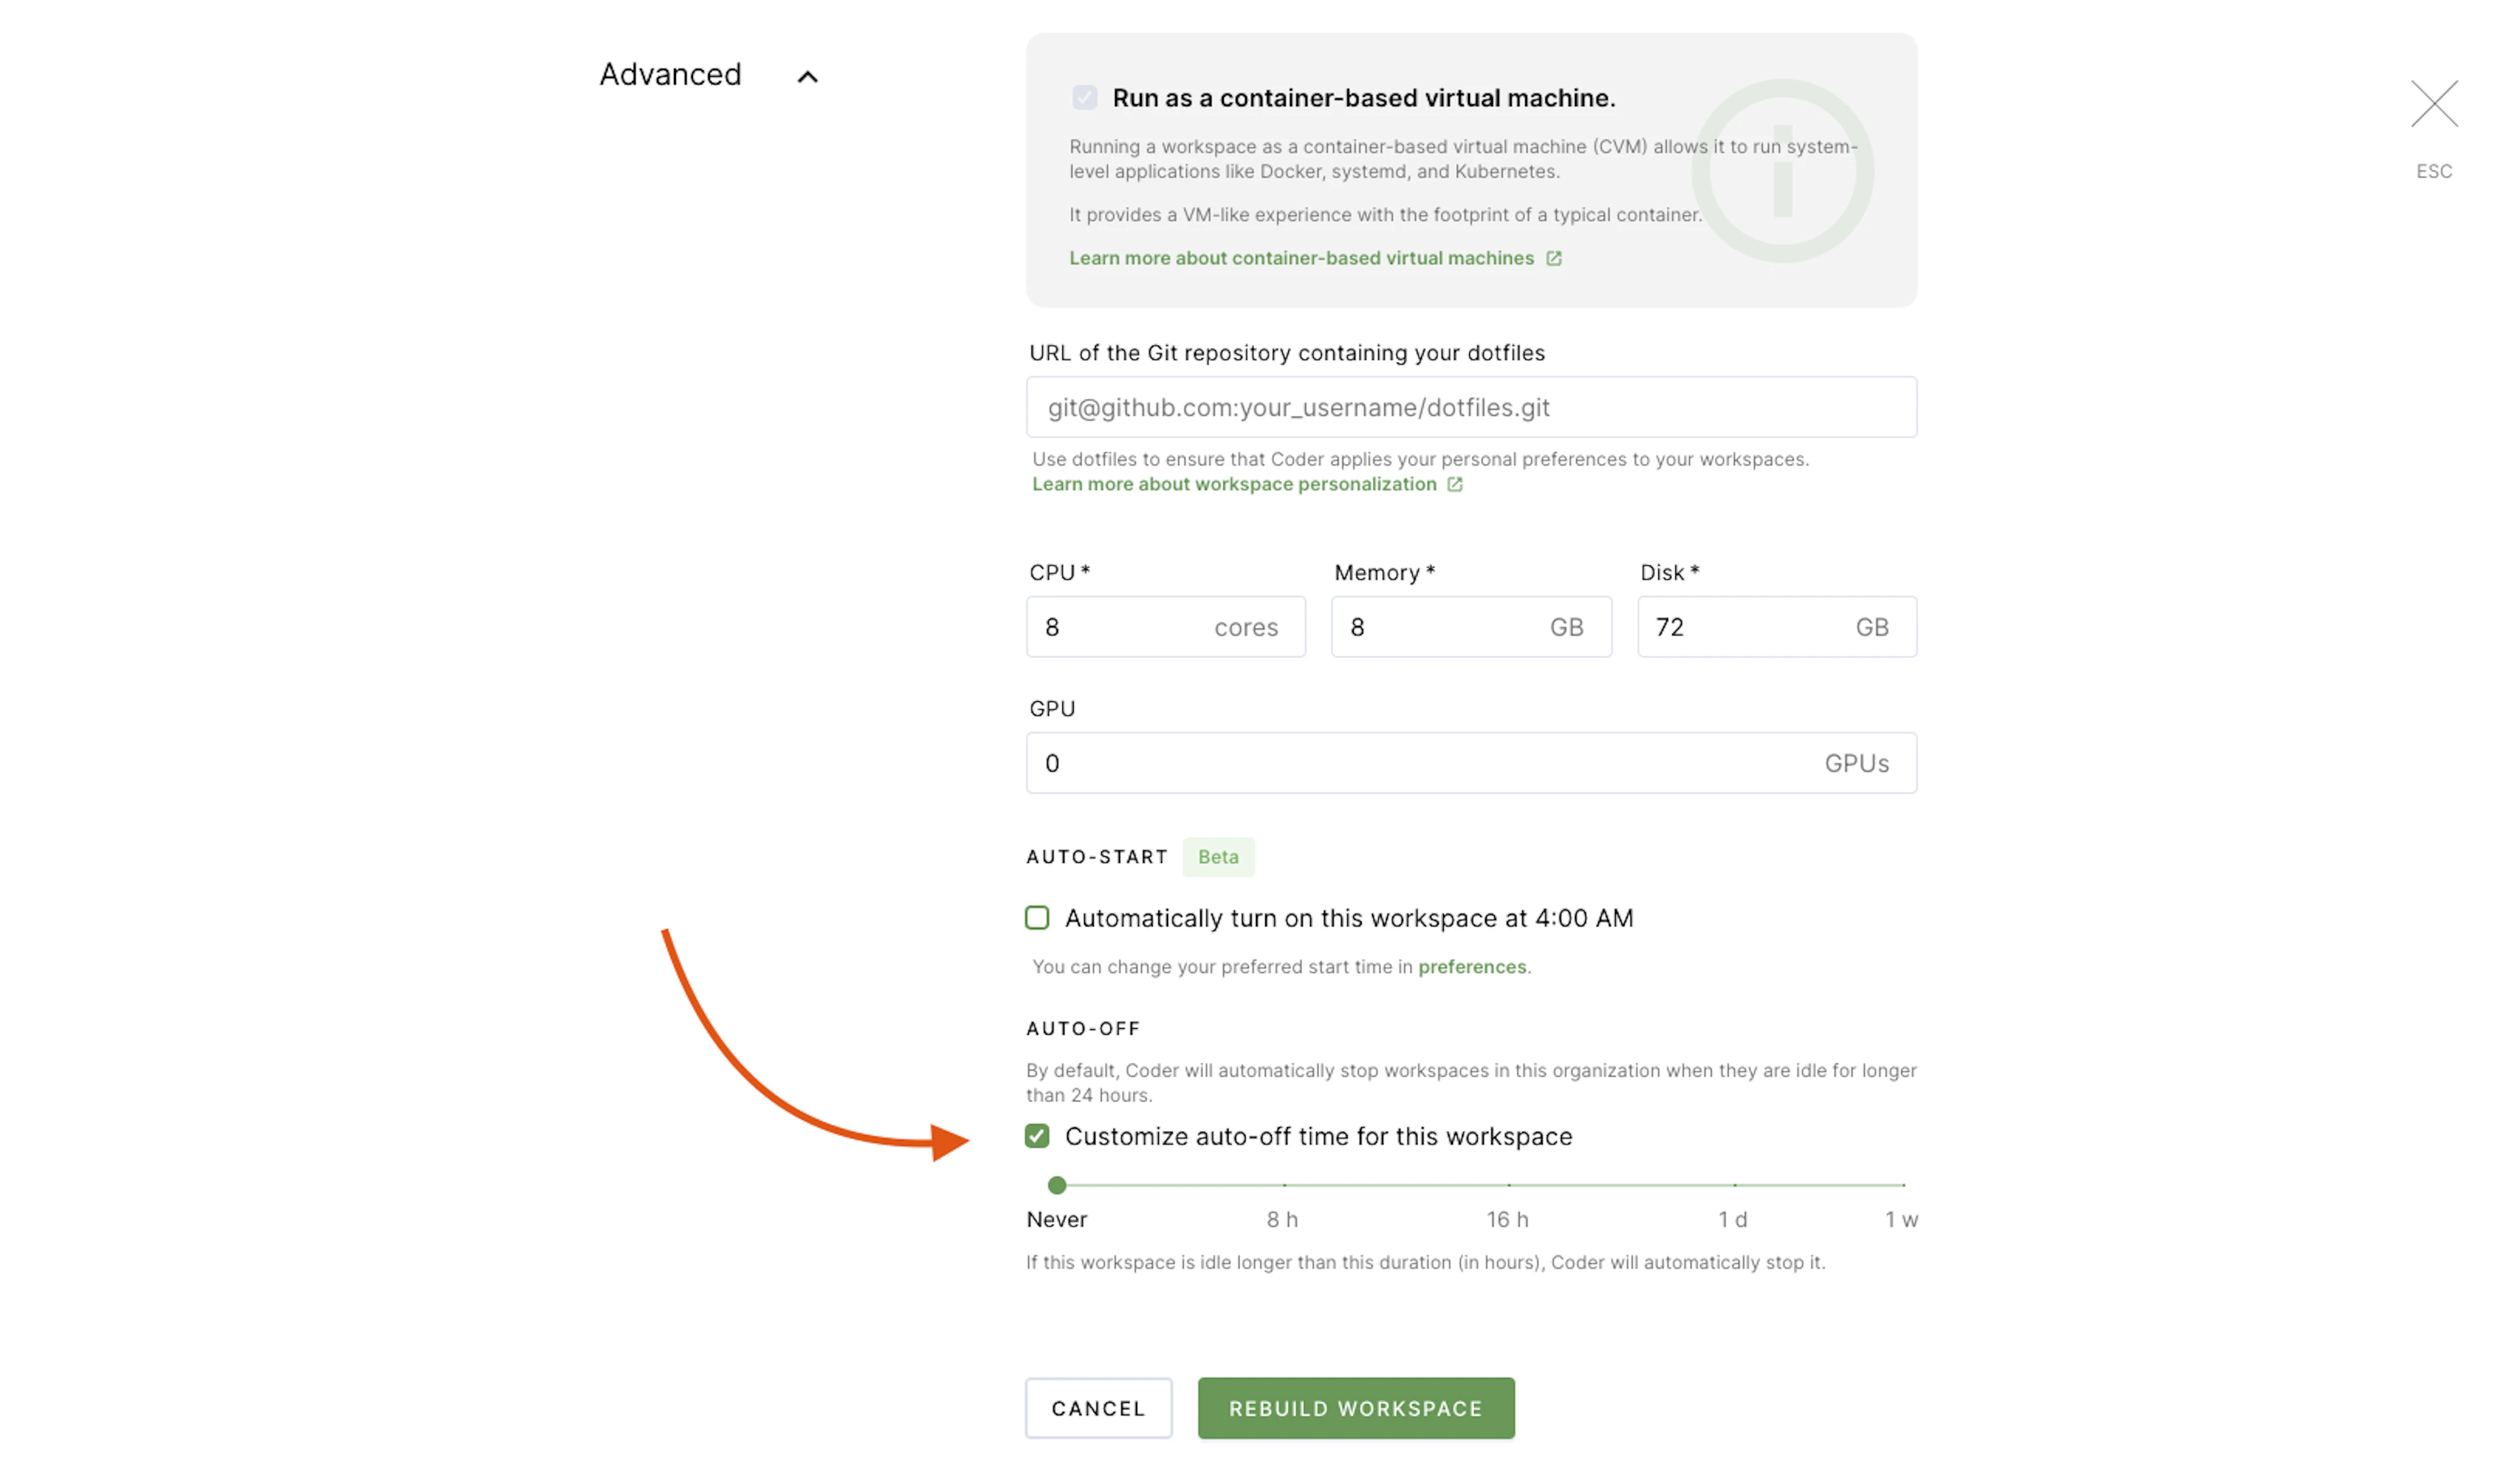Collapse the Advanced section chevron
The height and width of the screenshot is (1467, 2520).
(807, 77)
